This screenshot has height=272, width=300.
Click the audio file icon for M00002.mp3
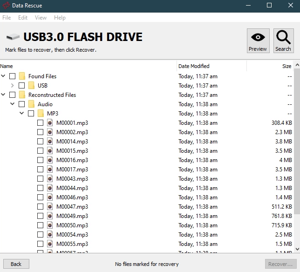click(x=50, y=132)
